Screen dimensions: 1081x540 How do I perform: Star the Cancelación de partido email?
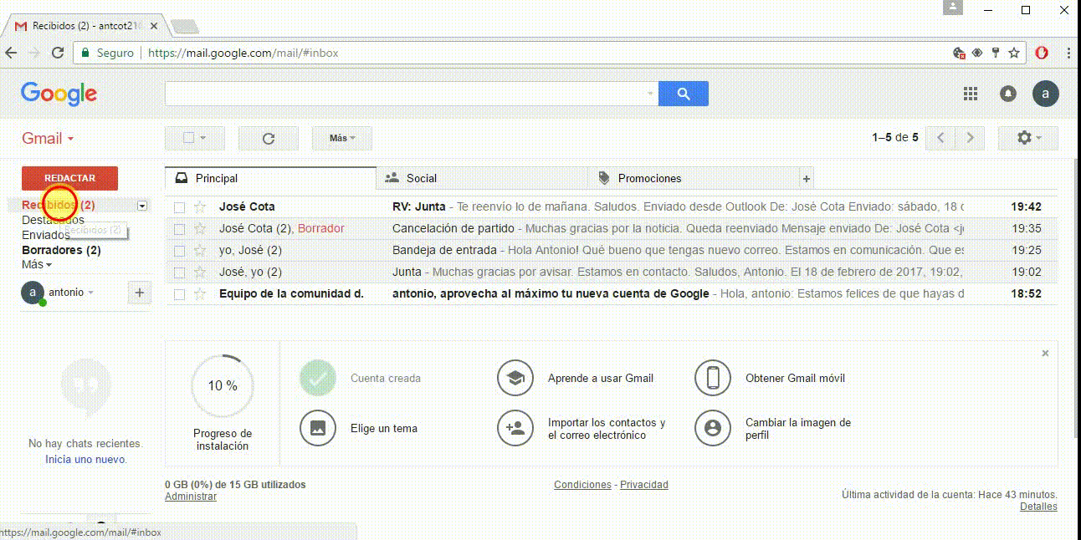200,228
